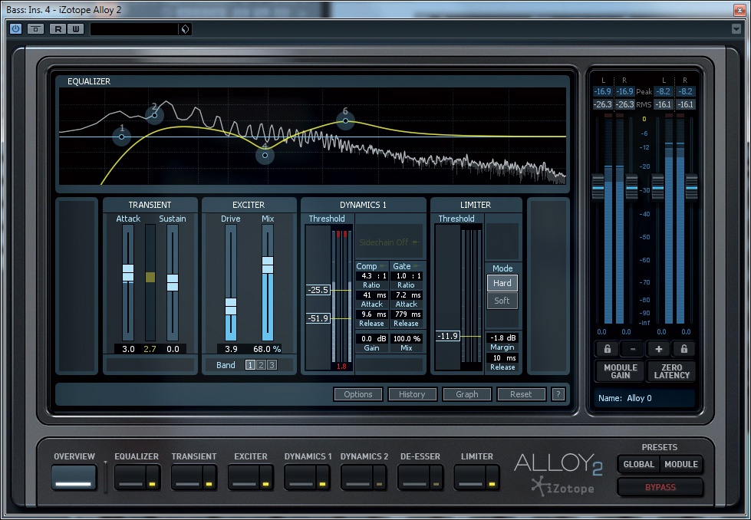Select Hard limiter mode

coord(502,283)
